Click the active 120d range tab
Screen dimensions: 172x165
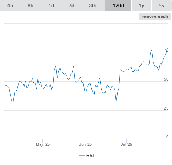(x=118, y=5)
